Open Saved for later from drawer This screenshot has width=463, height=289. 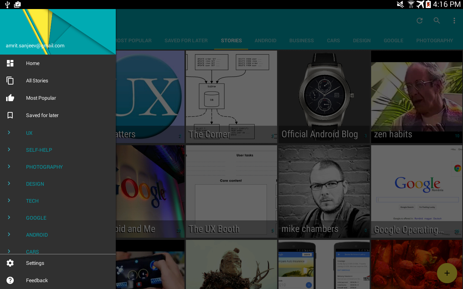(x=58, y=115)
